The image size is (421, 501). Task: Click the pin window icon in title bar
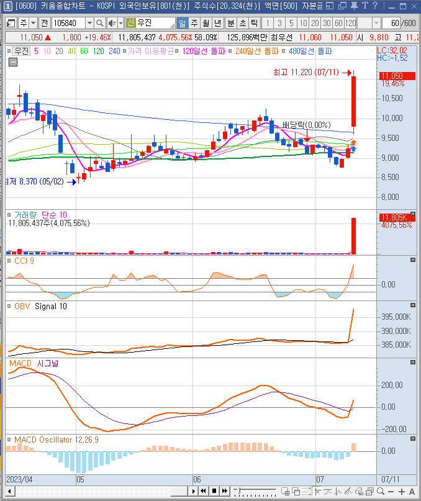(354, 6)
